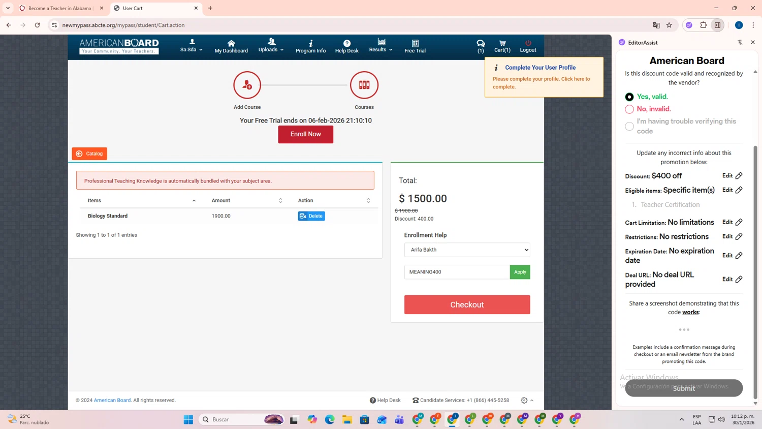Edit the Restrictions field
The height and width of the screenshot is (429, 762).
(732, 236)
